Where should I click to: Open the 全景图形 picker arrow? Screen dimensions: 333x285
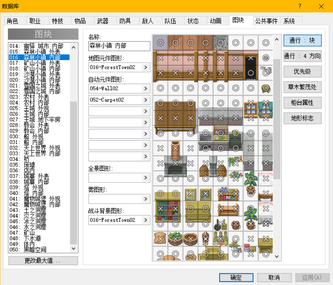tap(146, 178)
